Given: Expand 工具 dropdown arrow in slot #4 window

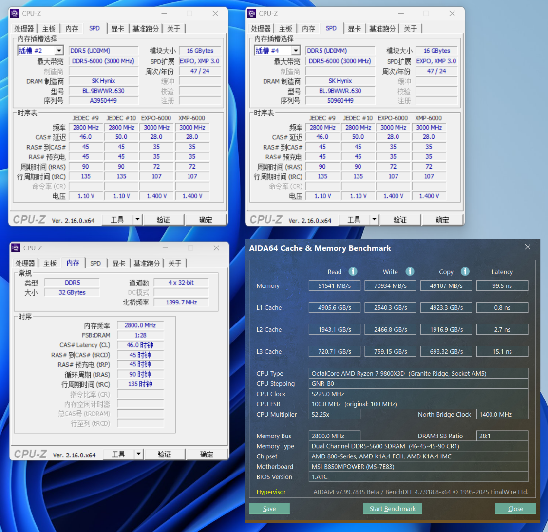Looking at the screenshot, I should click(374, 220).
